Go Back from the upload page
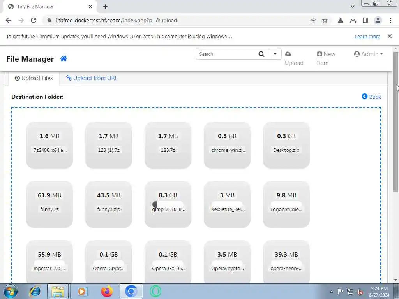 click(x=371, y=97)
